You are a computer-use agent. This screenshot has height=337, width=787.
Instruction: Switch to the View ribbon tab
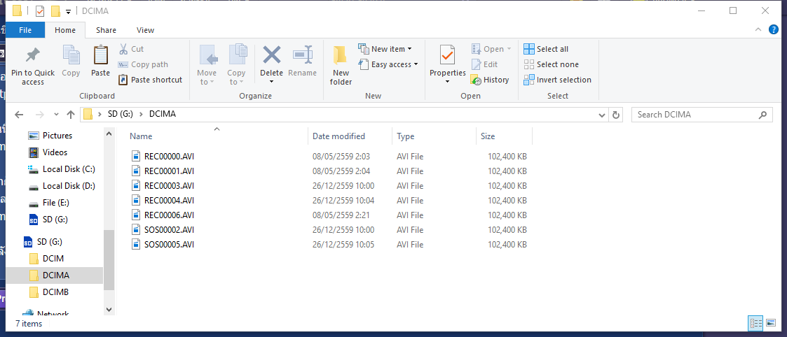145,30
